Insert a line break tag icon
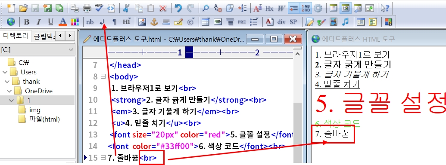 click(x=102, y=22)
